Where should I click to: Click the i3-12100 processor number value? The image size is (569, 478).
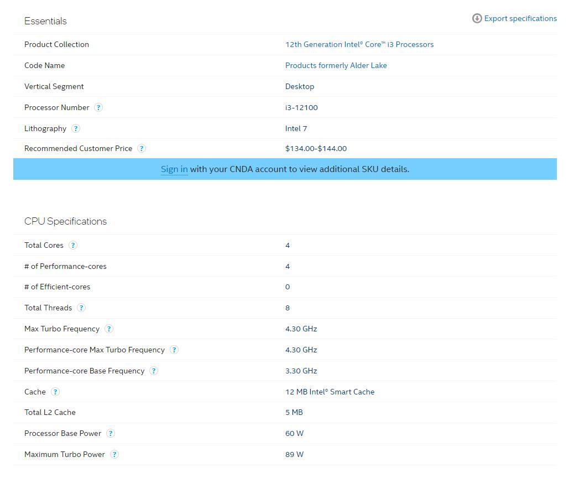(301, 107)
